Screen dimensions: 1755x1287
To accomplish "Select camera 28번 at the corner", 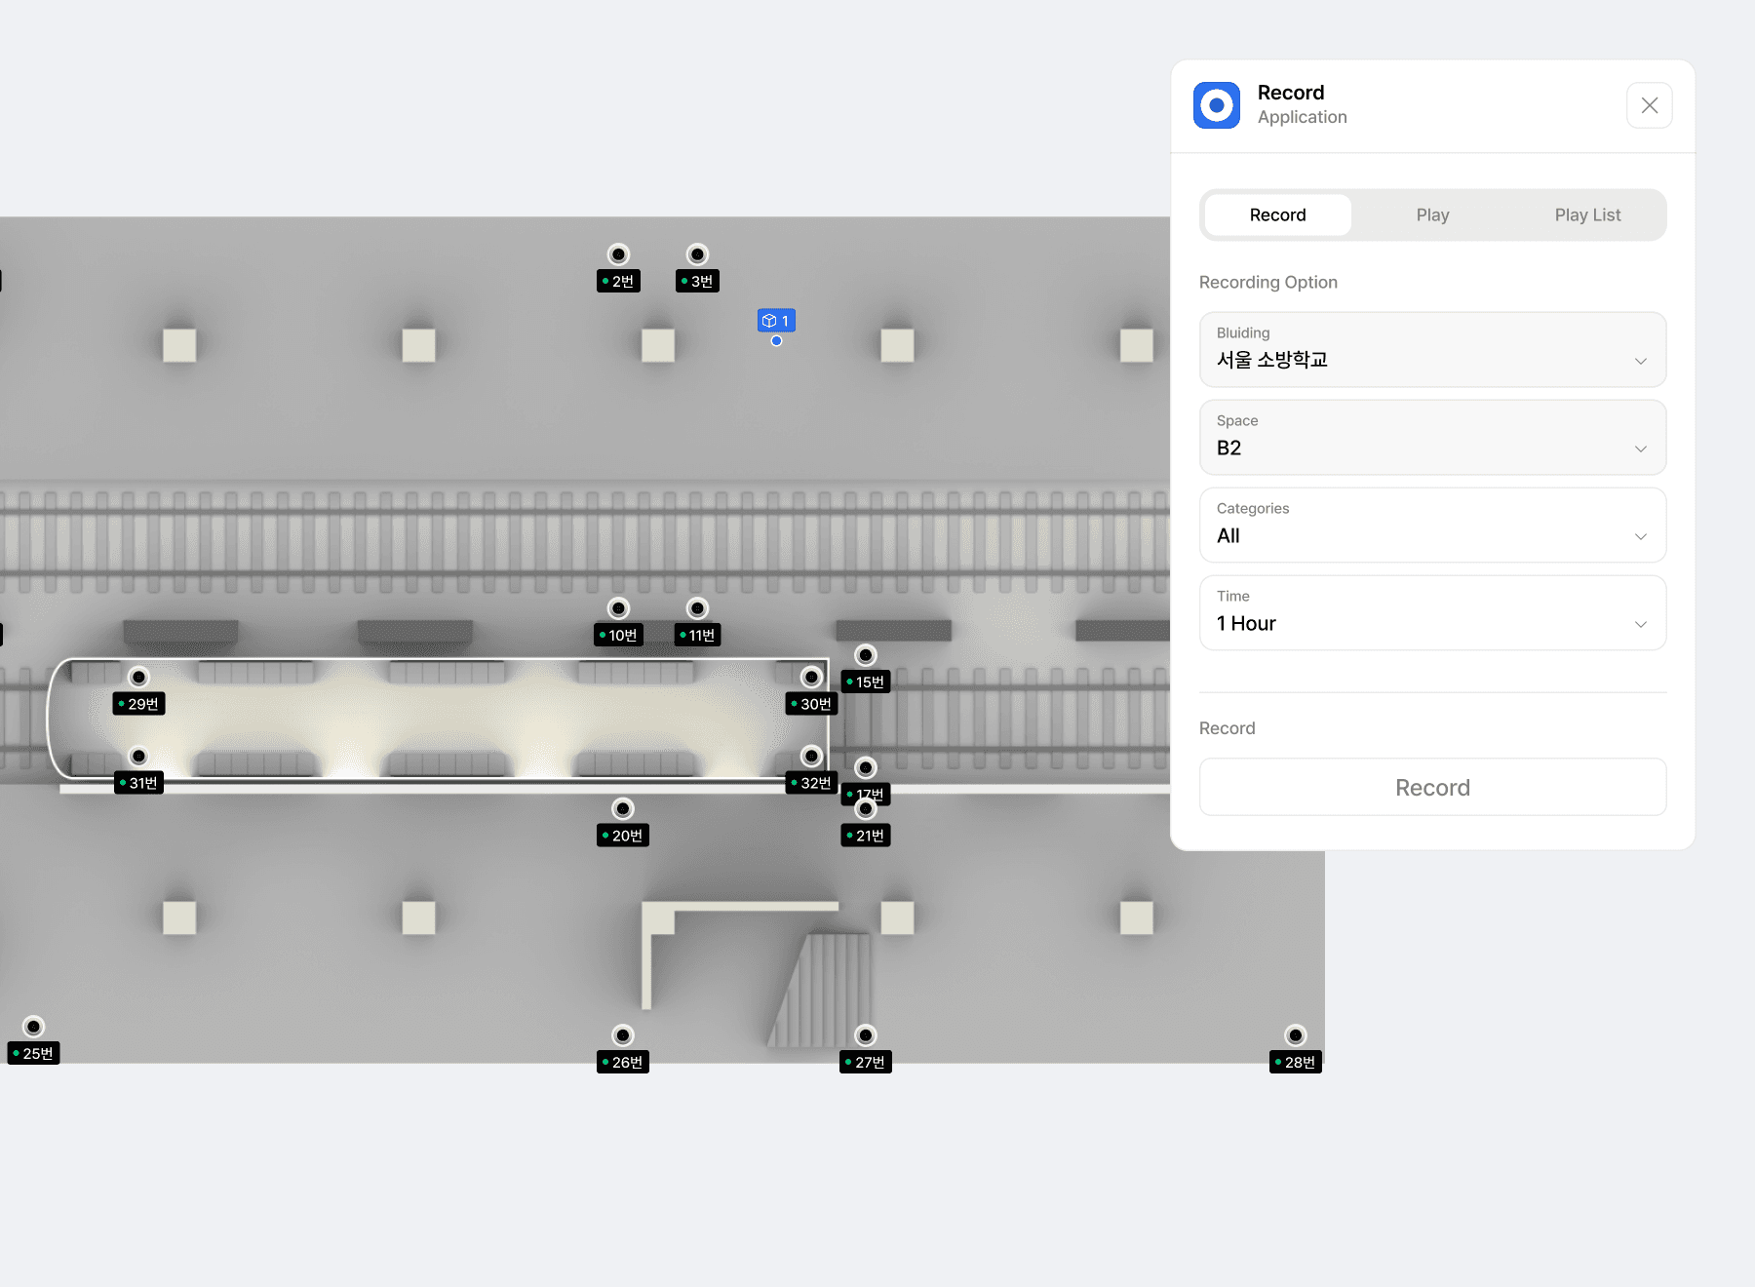I will pyautogui.click(x=1295, y=1035).
